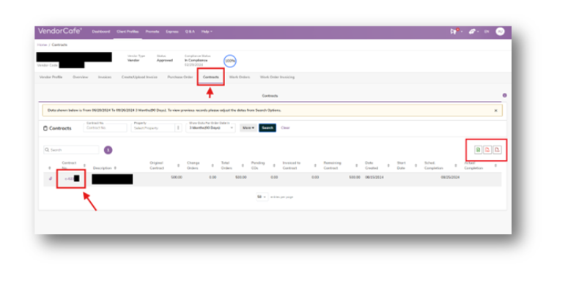The height and width of the screenshot is (286, 568).
Task: Select the Contracts tab
Action: coord(211,78)
